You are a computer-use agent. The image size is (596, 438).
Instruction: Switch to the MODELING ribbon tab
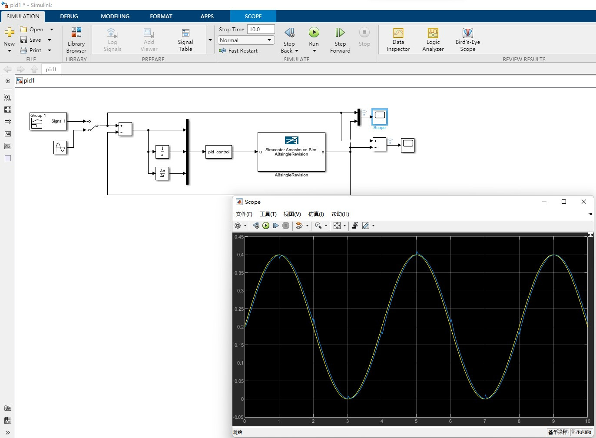(115, 16)
